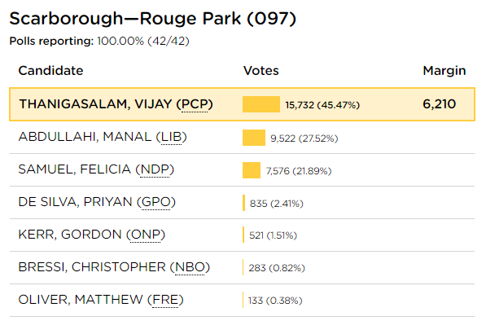Click the Candidate column header
The image size is (486, 334).
point(50,71)
